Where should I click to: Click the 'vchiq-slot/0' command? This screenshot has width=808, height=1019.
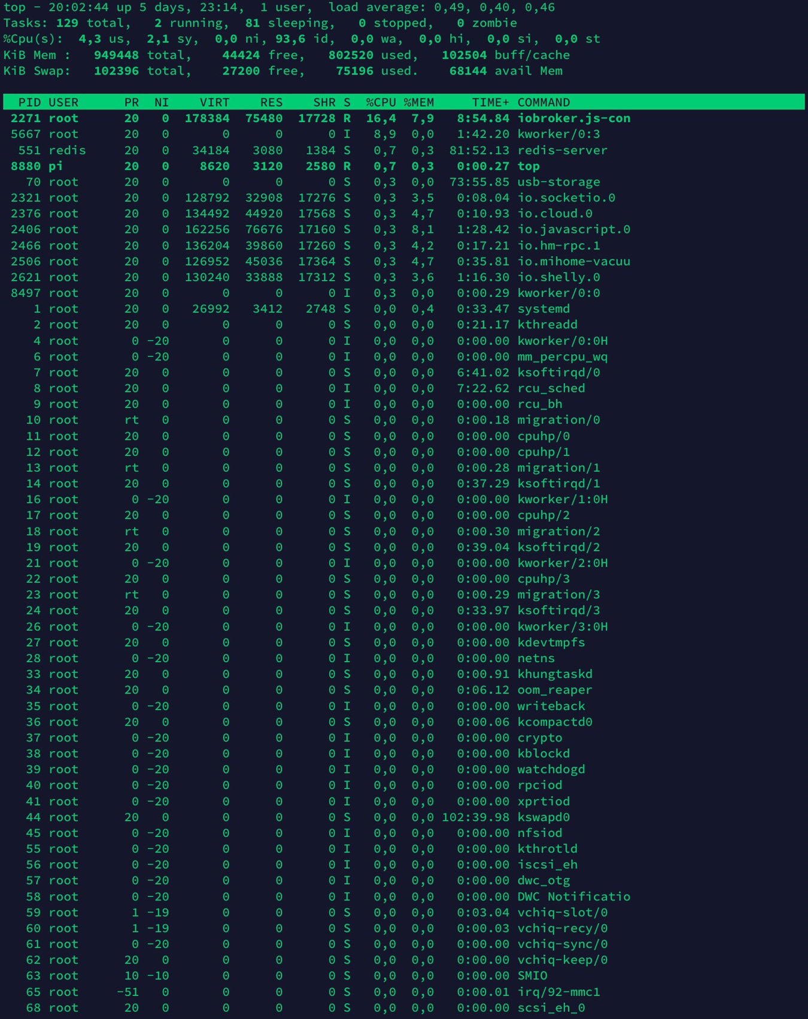click(563, 912)
